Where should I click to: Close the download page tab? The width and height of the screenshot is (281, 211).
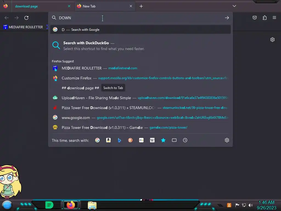pyautogui.click(x=69, y=6)
